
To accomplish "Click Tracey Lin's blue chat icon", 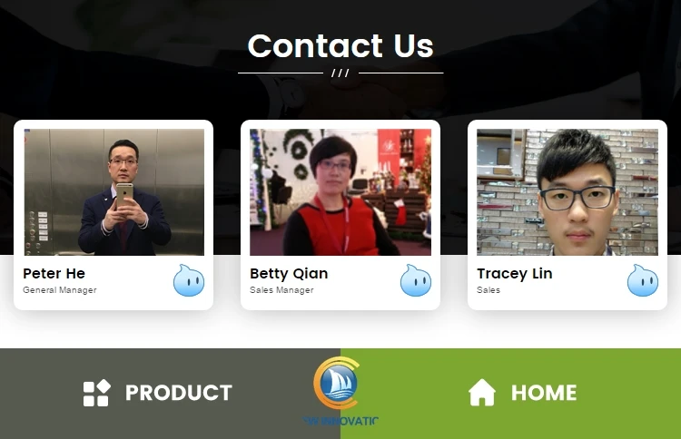I will click(643, 280).
